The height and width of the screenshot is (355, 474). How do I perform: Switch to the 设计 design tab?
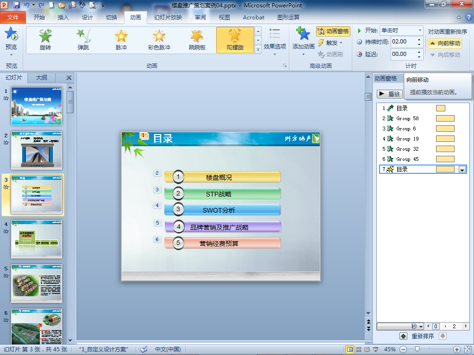[87, 18]
